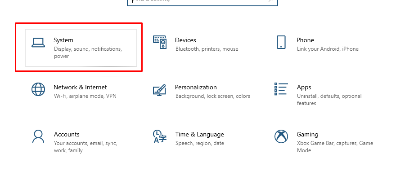Open the System laptop icon

[38, 43]
